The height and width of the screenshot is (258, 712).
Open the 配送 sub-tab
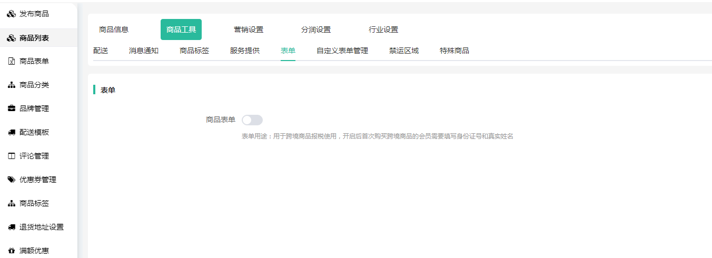(101, 51)
